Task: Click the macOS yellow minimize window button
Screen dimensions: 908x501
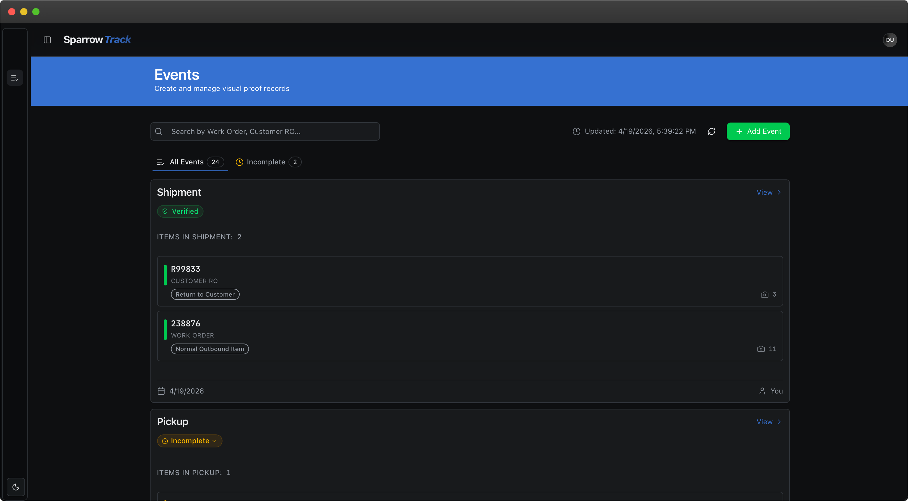Action: 24,12
